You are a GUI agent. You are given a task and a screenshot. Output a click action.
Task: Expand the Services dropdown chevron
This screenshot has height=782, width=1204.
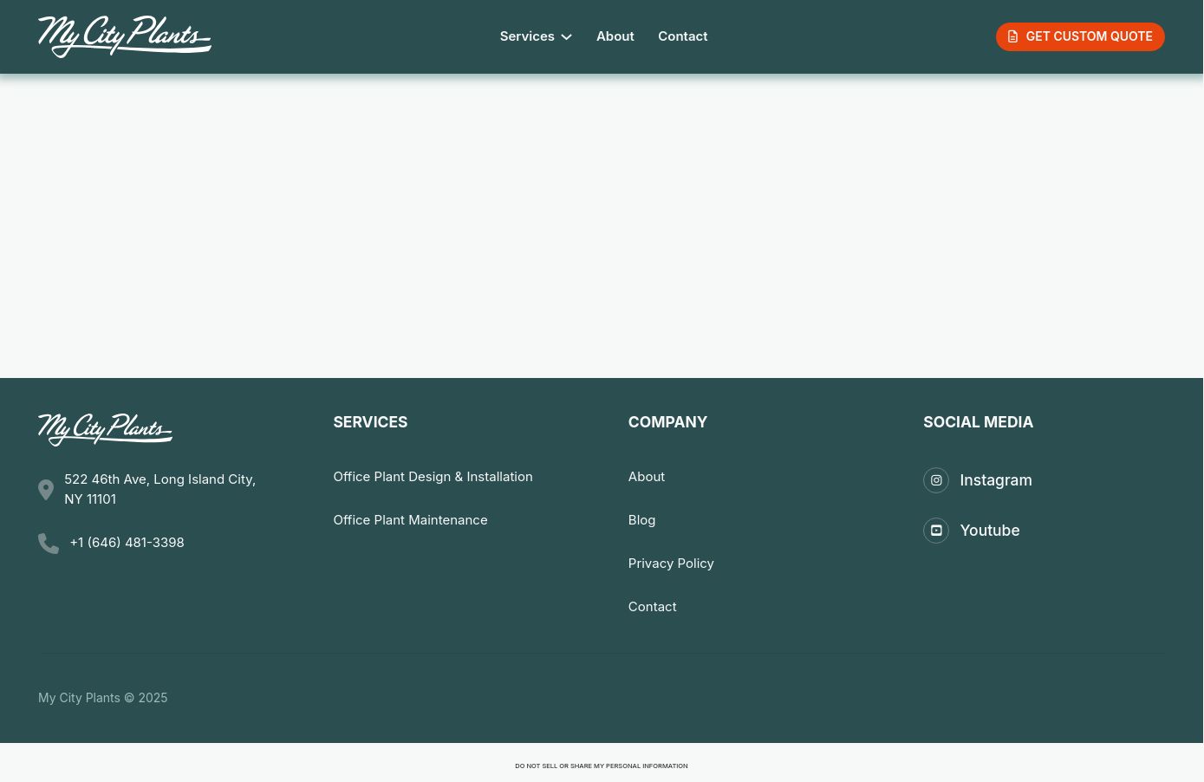pyautogui.click(x=567, y=37)
